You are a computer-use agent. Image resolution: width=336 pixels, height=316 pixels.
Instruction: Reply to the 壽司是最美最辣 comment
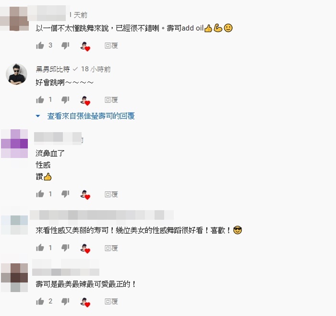pos(111,302)
